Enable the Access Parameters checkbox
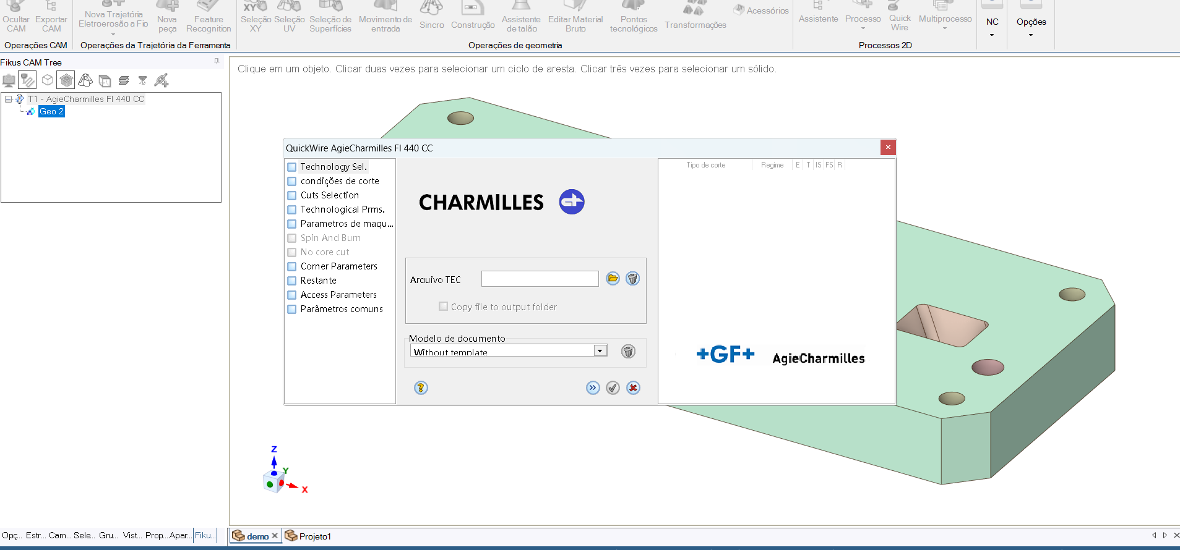The image size is (1180, 550). point(292,295)
